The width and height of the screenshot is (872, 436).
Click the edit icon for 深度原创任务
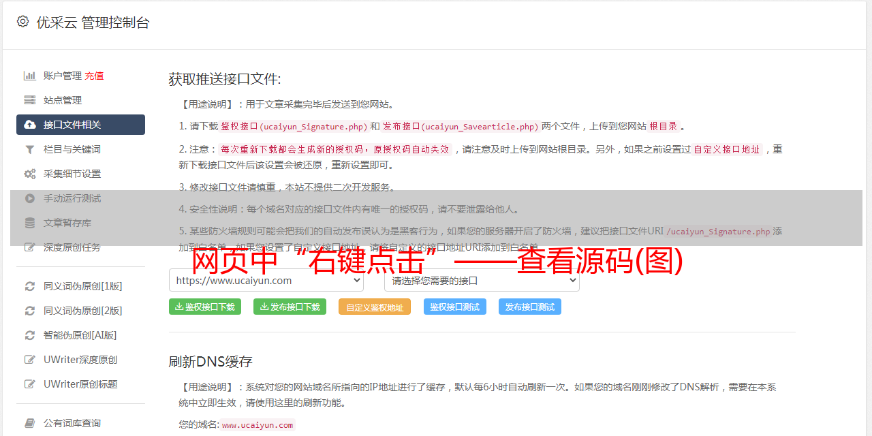click(x=30, y=247)
